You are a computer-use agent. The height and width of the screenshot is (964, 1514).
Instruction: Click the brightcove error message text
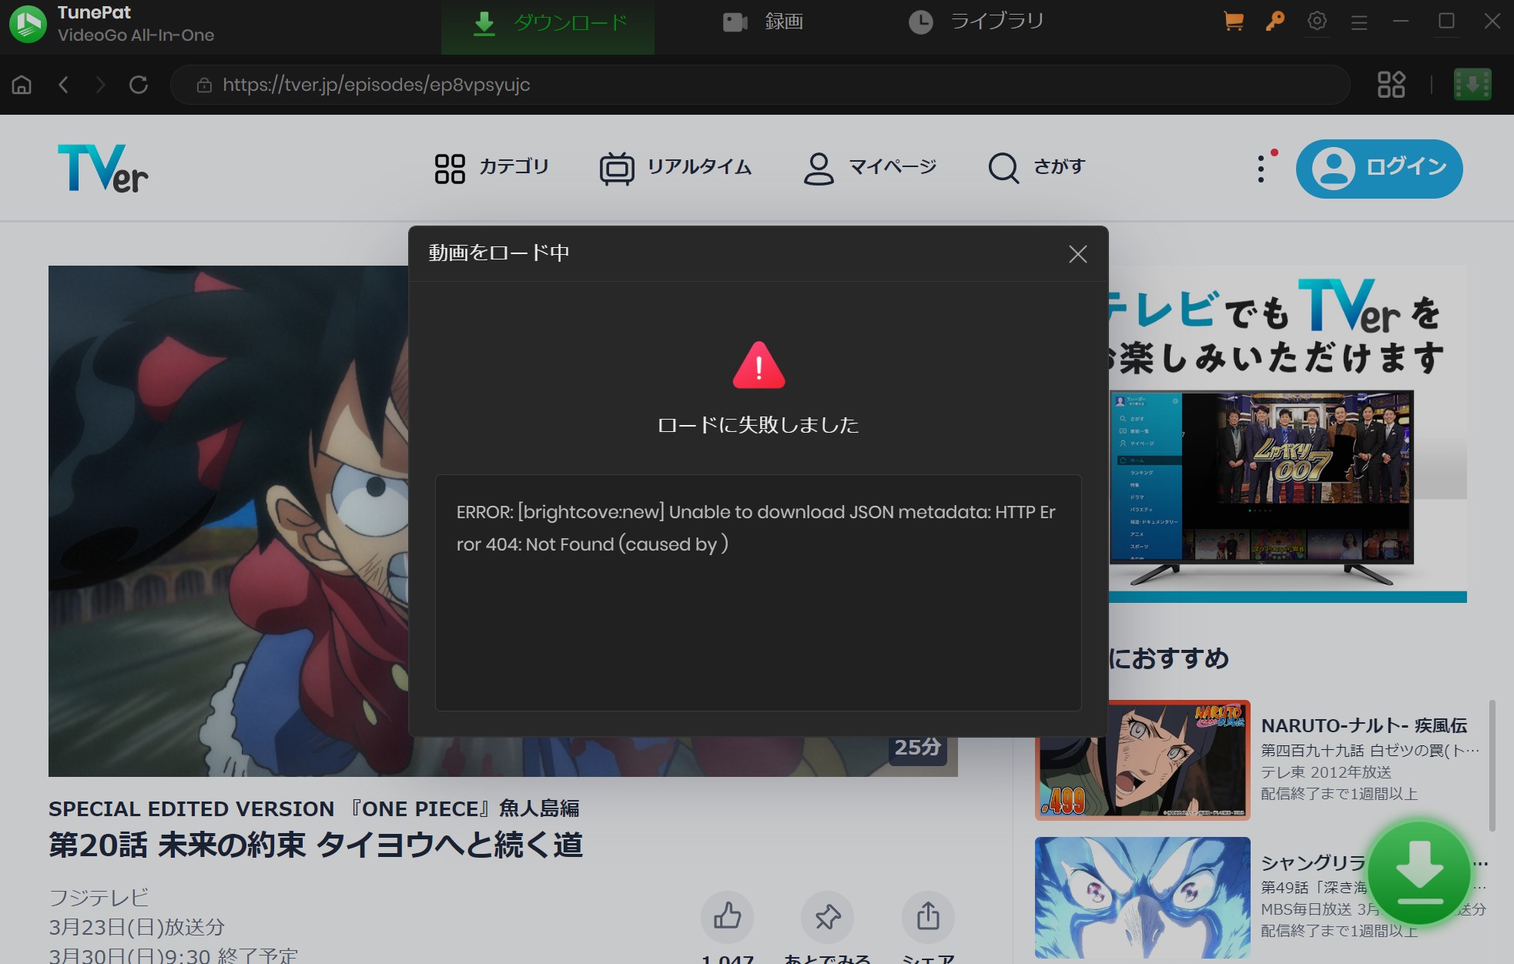[756, 528]
